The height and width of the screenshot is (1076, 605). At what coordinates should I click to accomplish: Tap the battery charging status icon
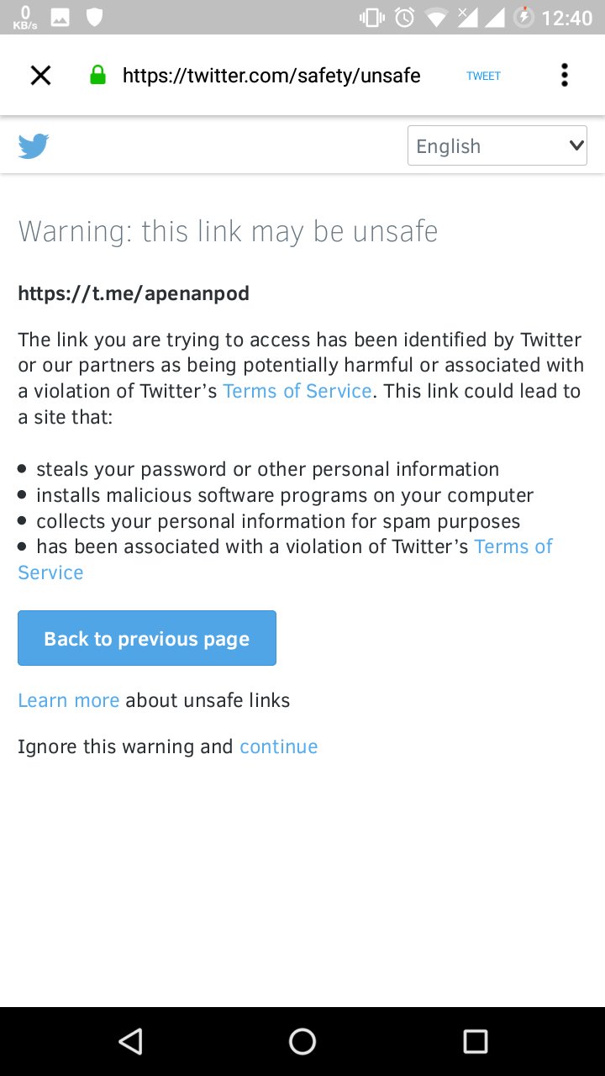[523, 17]
